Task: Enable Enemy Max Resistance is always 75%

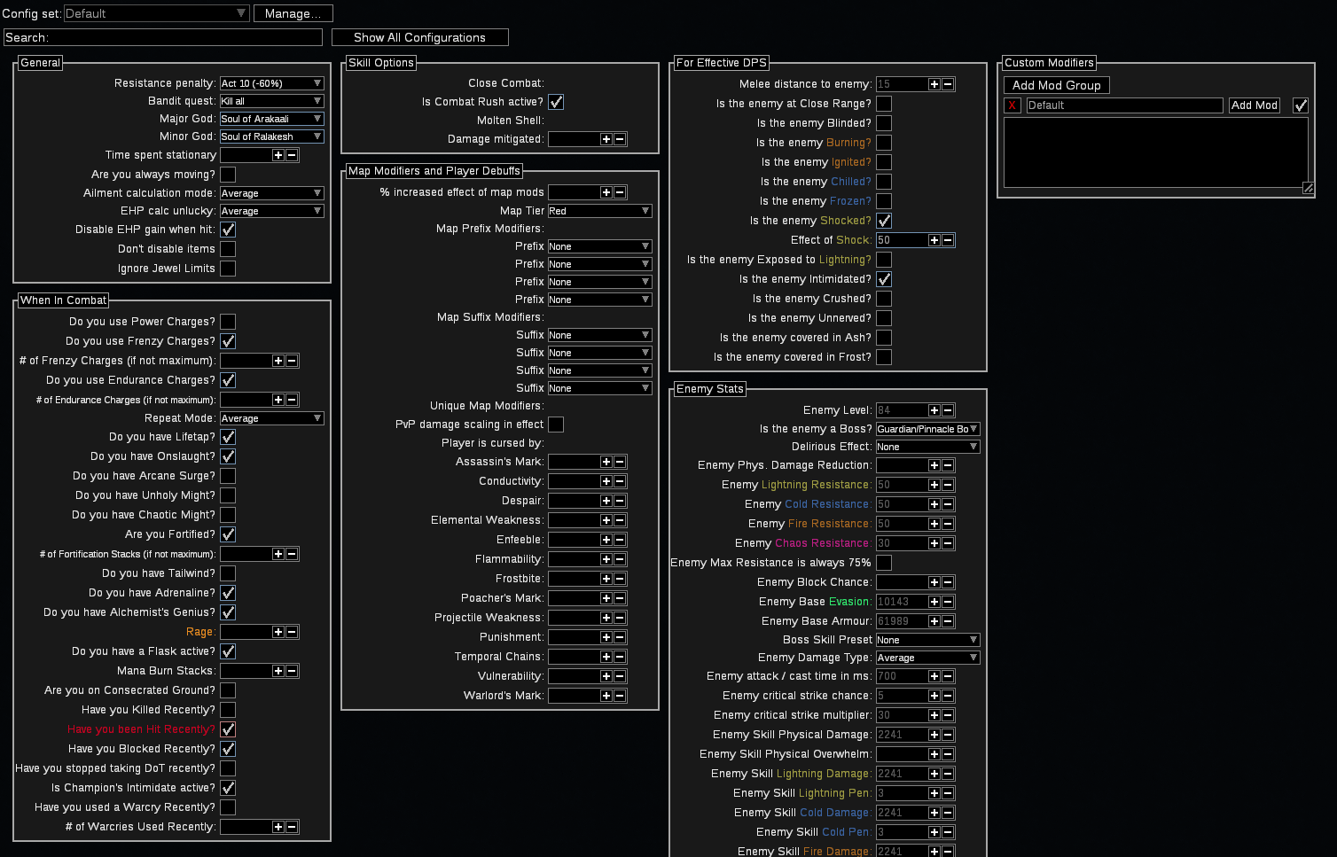Action: coord(884,563)
